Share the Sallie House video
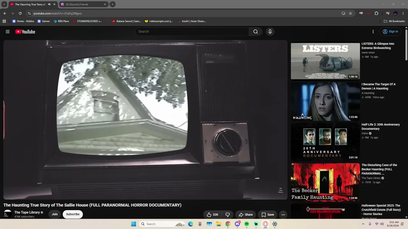The width and height of the screenshot is (408, 229). coord(245,215)
